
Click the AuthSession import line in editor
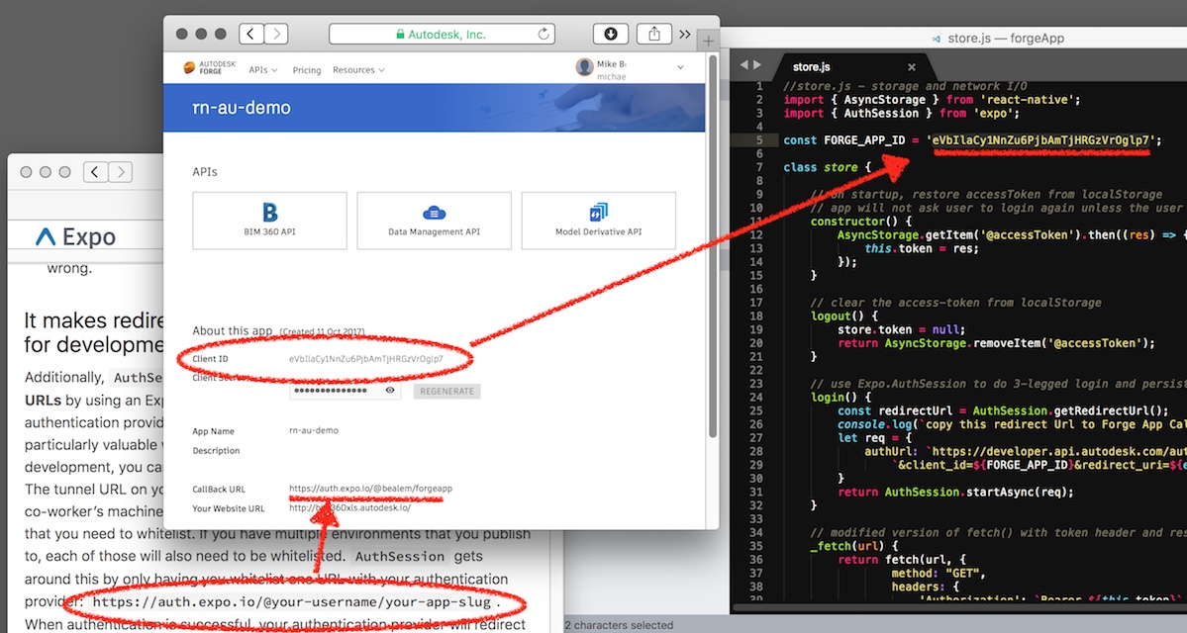point(902,114)
